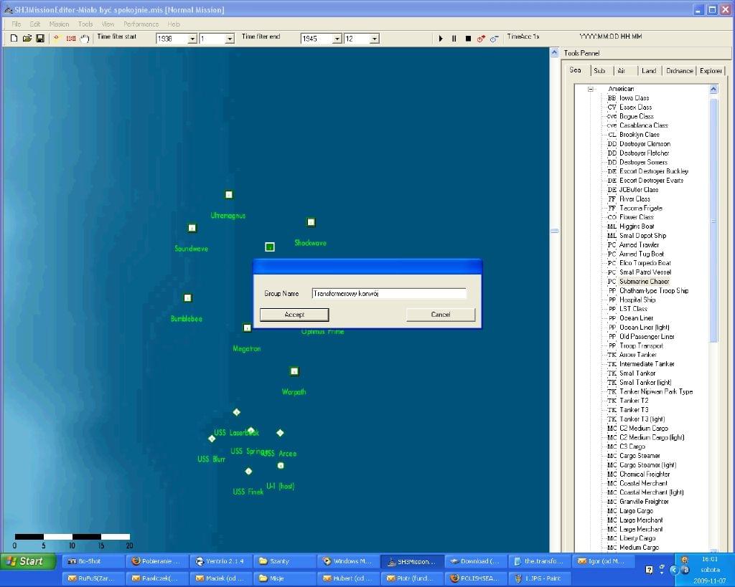Image resolution: width=735 pixels, height=587 pixels.
Task: Click Cancel in the group name dialog
Action: click(x=441, y=315)
